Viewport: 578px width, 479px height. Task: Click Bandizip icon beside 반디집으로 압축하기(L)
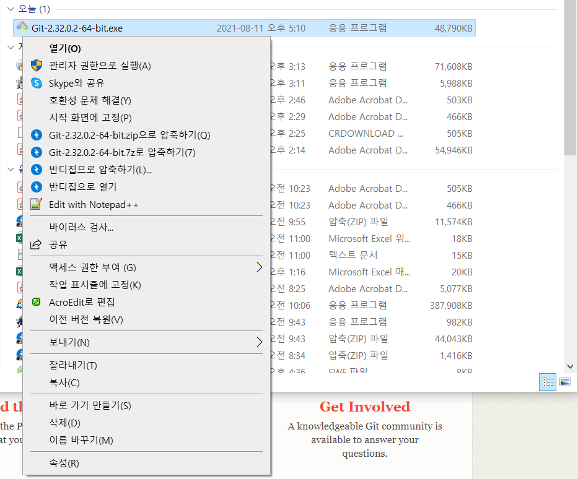[37, 170]
